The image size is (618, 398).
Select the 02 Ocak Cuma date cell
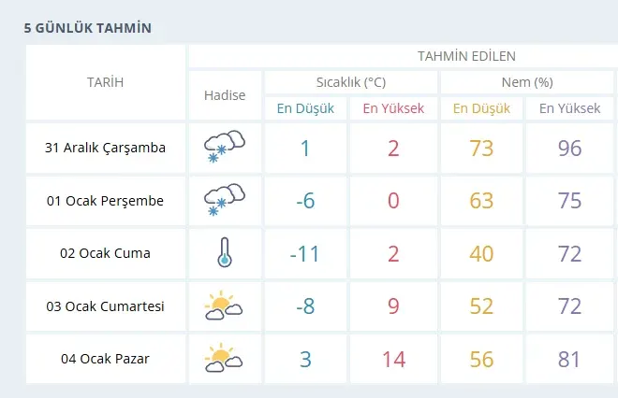click(105, 253)
